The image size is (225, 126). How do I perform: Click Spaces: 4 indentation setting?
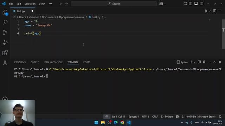tap(134, 117)
